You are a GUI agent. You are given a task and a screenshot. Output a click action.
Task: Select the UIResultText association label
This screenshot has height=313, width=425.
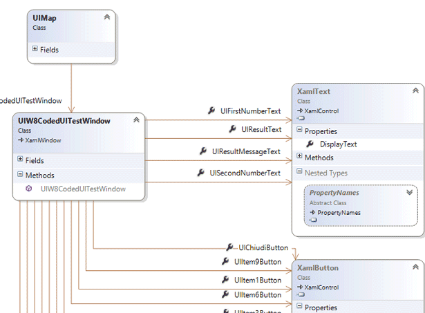tap(261, 129)
